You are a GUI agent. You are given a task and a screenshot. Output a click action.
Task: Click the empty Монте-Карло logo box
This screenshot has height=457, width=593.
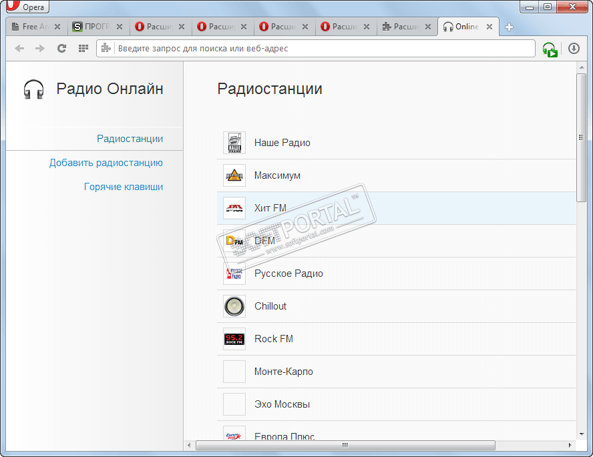point(234,372)
